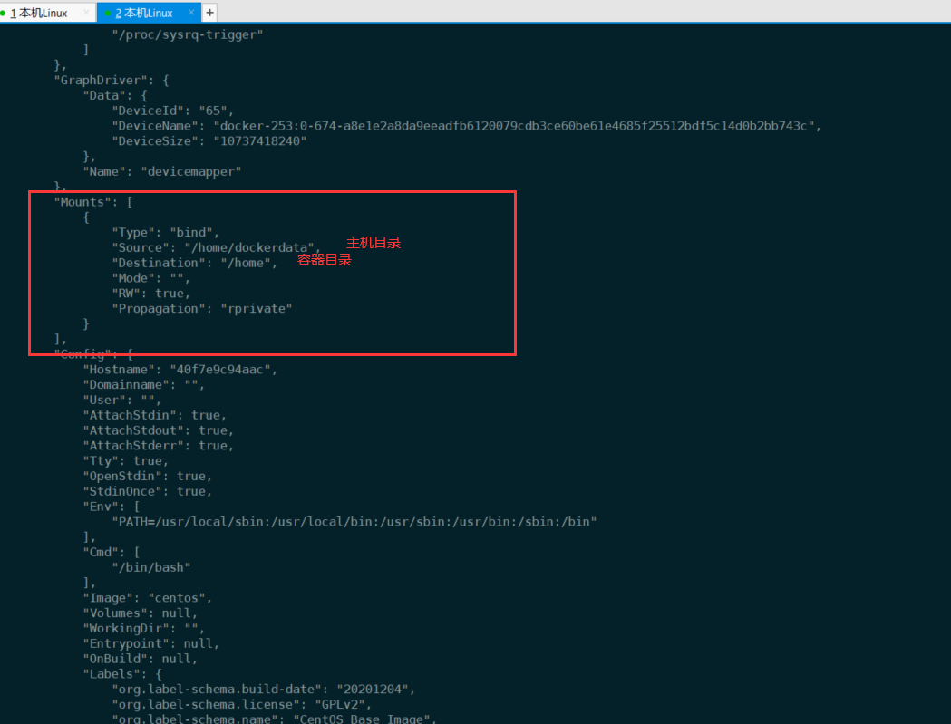Click the "Type": "bind" line
Screen dimensions: 951x724
coord(166,232)
